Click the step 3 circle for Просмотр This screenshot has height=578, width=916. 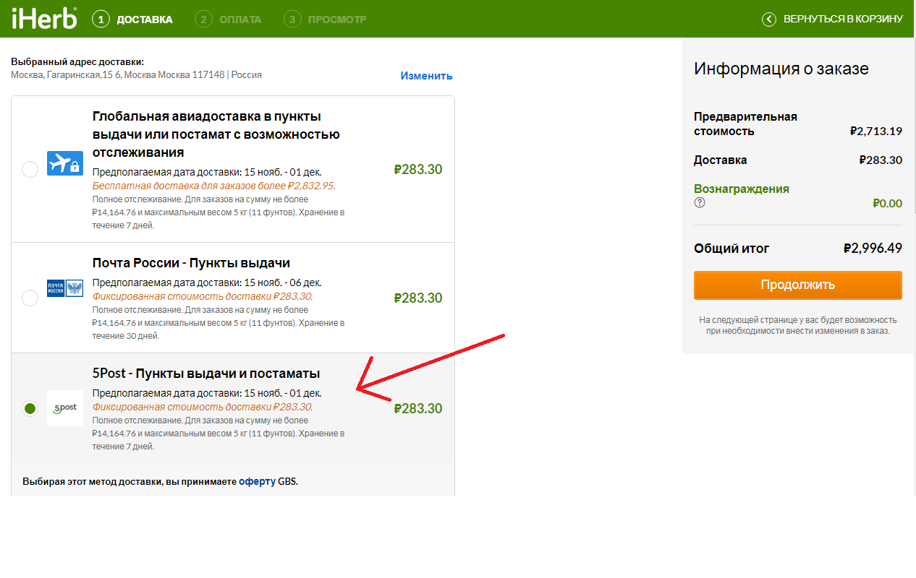(x=292, y=19)
